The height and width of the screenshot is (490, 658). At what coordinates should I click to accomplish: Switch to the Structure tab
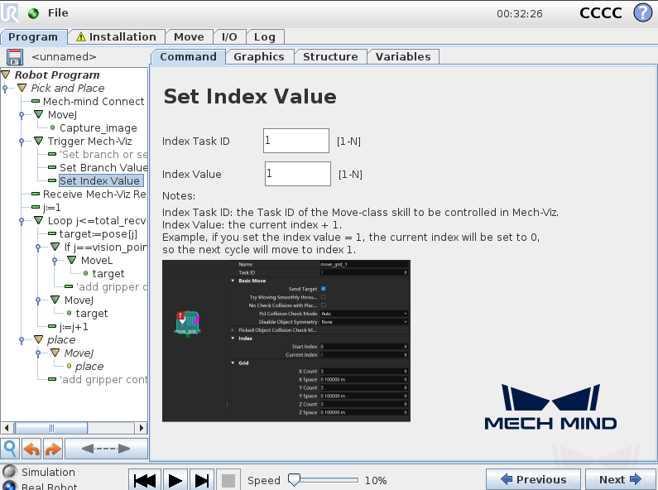click(331, 56)
